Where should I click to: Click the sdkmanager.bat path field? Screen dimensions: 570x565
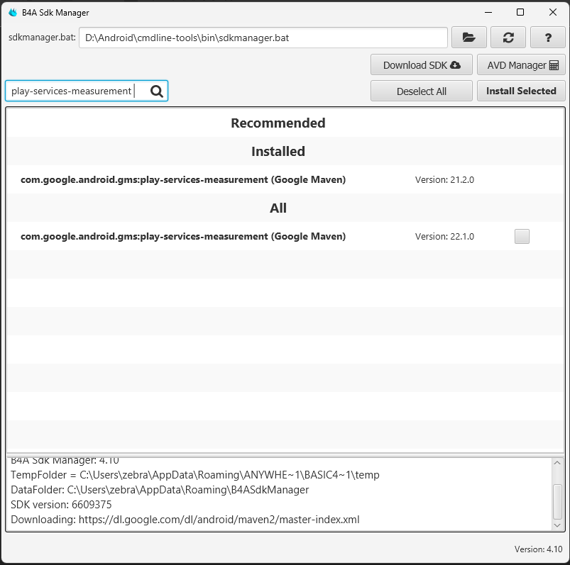click(x=263, y=38)
